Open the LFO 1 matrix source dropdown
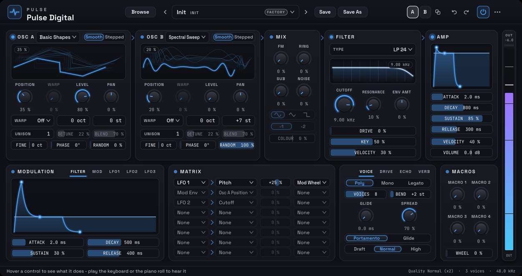The width and height of the screenshot is (522, 276). tap(191, 182)
